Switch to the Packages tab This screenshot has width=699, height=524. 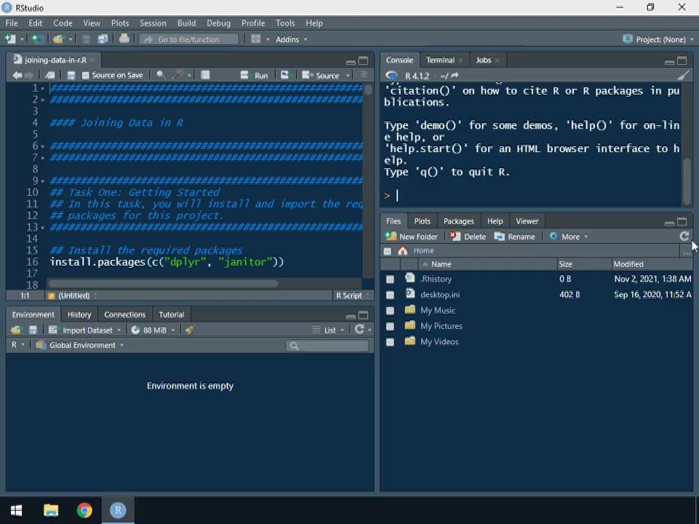coord(459,221)
